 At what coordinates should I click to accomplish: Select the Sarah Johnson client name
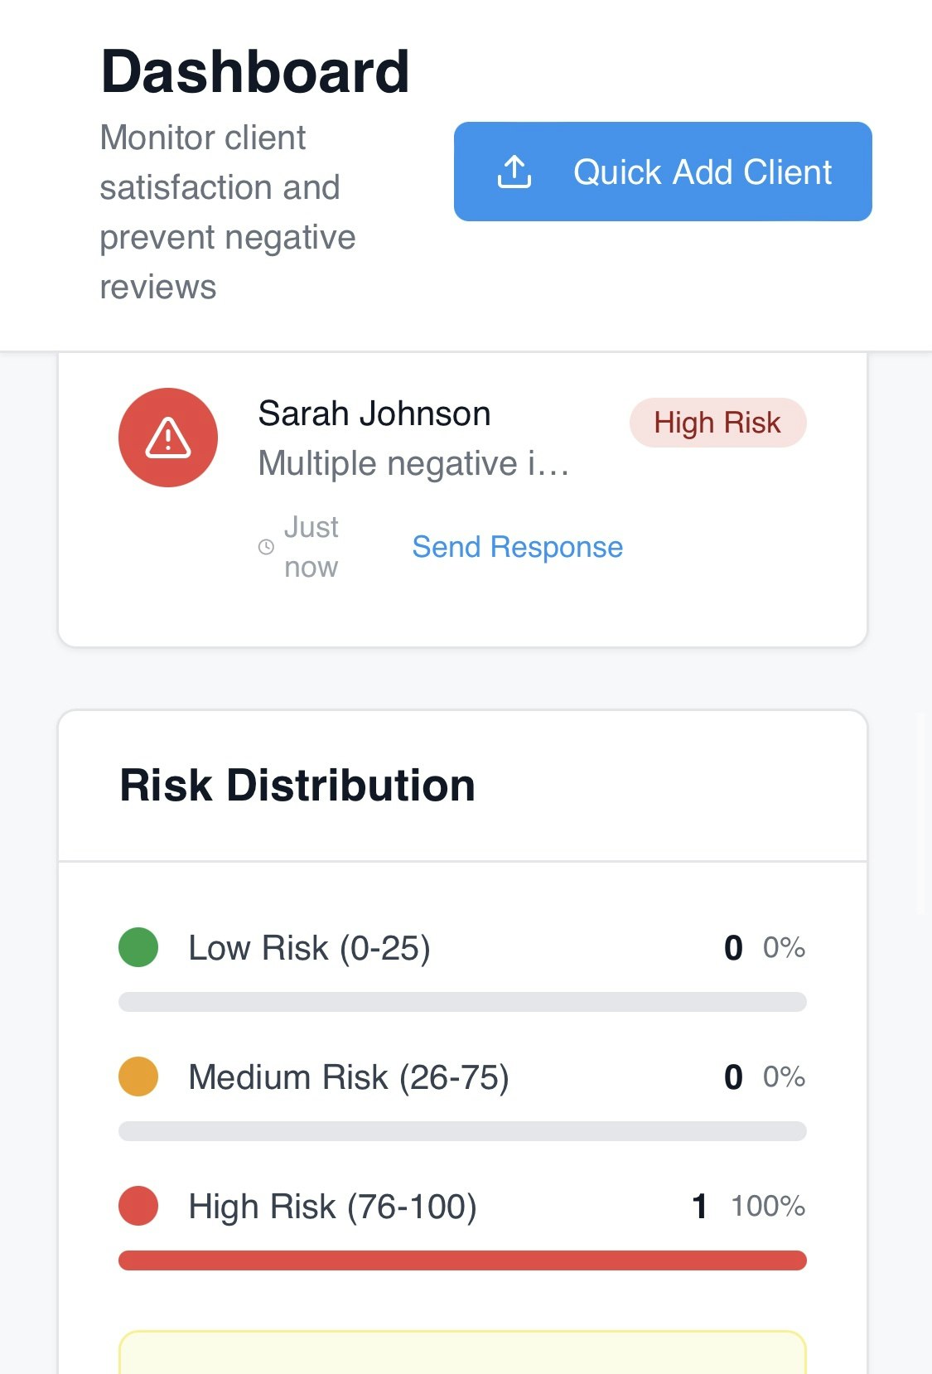click(x=374, y=414)
